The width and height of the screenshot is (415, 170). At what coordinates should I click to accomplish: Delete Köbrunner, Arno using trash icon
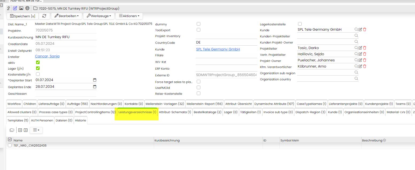(x=364, y=66)
